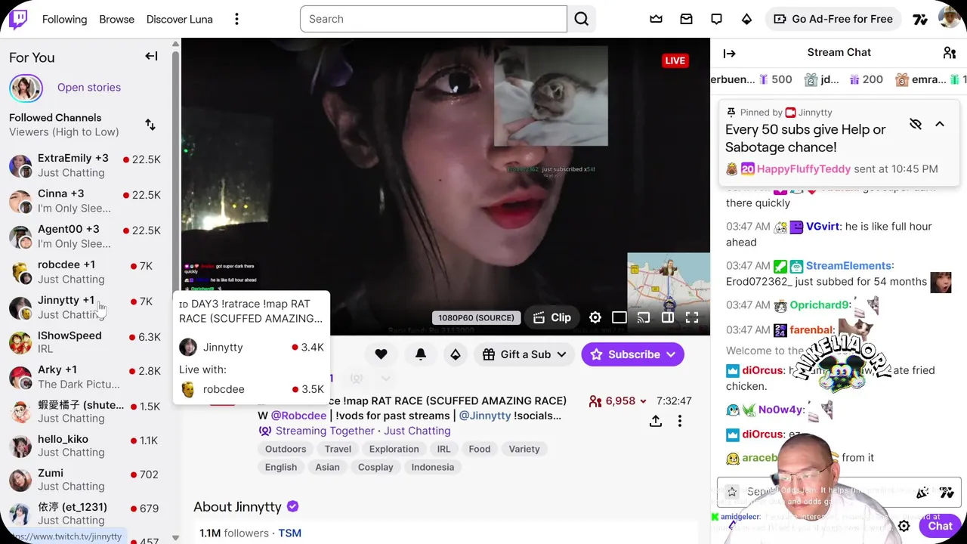Select the Travel tag
967x544 pixels.
coord(338,449)
